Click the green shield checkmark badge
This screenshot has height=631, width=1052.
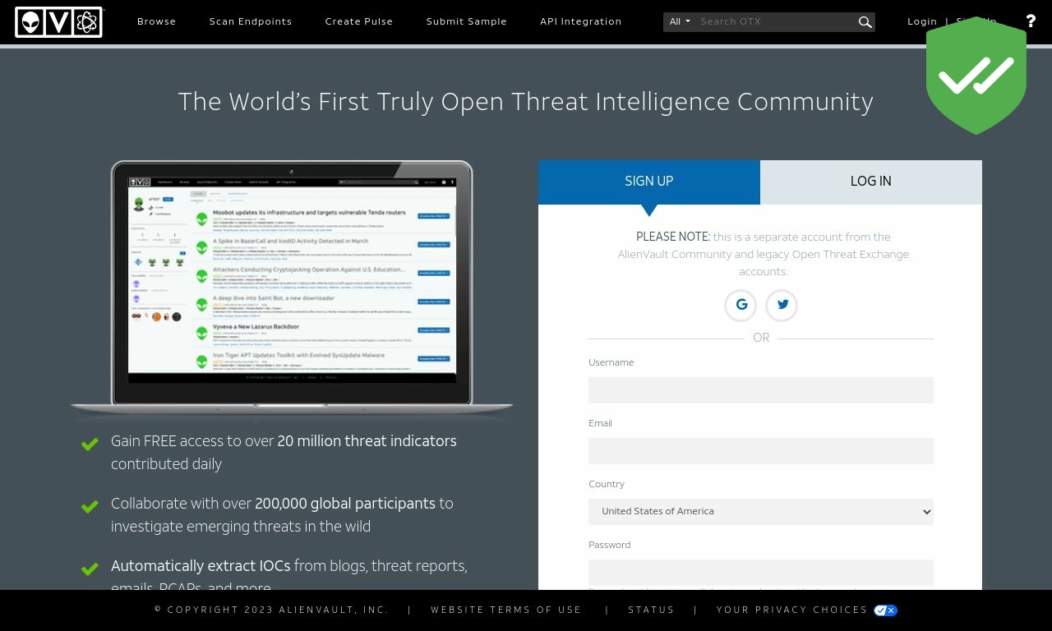pyautogui.click(x=976, y=76)
